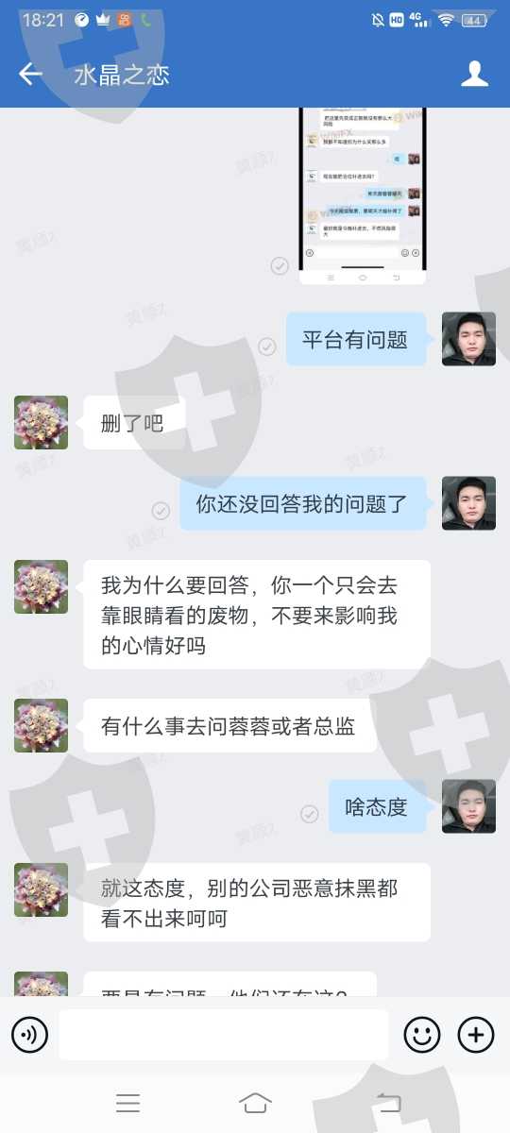The width and height of the screenshot is (510, 1133).
Task: Select message 就这态度，别的公司恶意抹黑
Action: [x=257, y=903]
